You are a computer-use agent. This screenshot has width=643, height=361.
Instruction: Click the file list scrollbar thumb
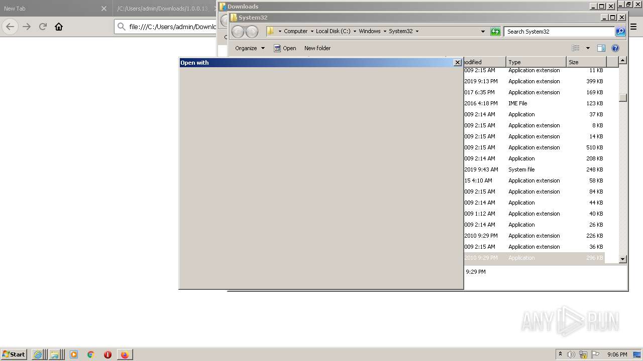[x=623, y=98]
